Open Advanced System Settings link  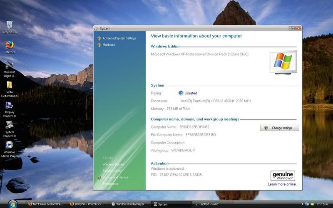click(x=119, y=38)
